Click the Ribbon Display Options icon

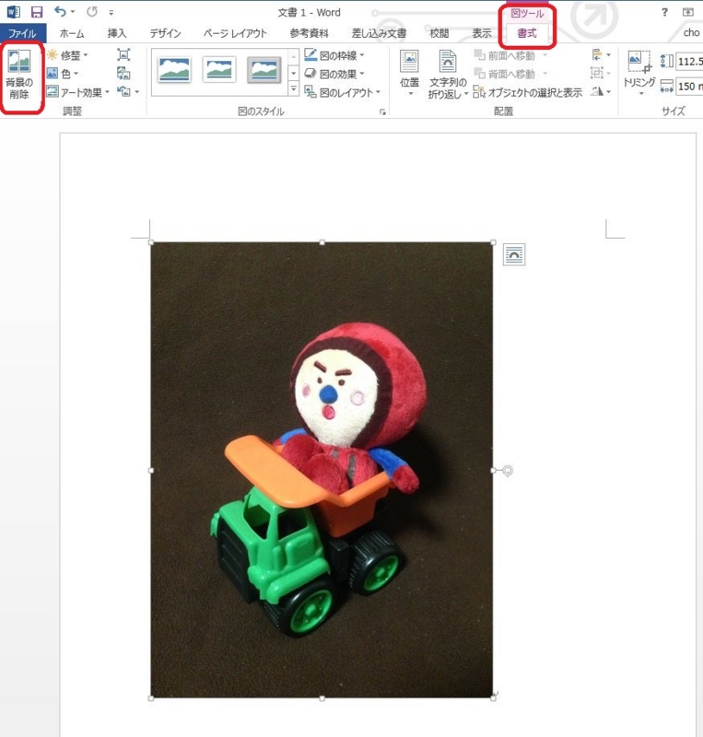pos(688,12)
